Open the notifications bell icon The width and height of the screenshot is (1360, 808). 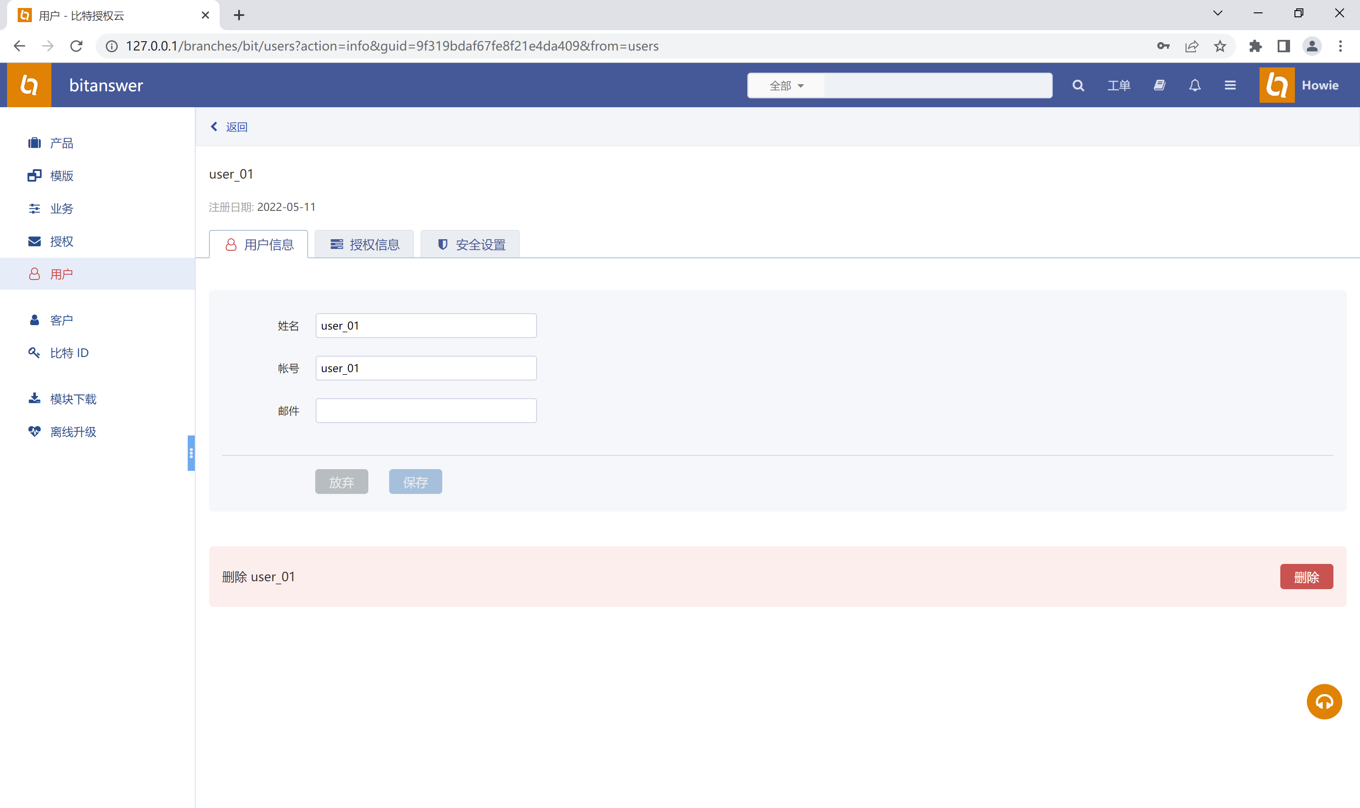point(1194,85)
